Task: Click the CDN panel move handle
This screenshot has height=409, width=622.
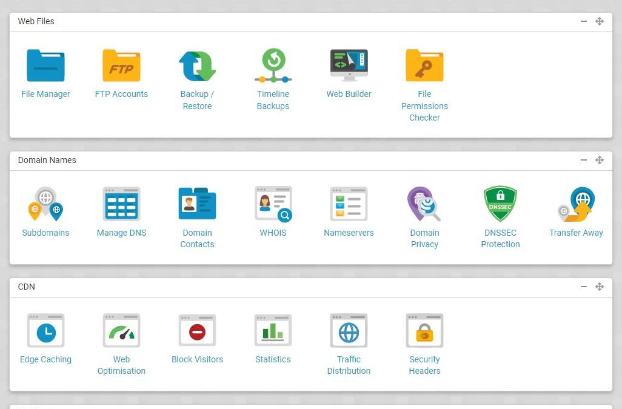Action: [600, 287]
